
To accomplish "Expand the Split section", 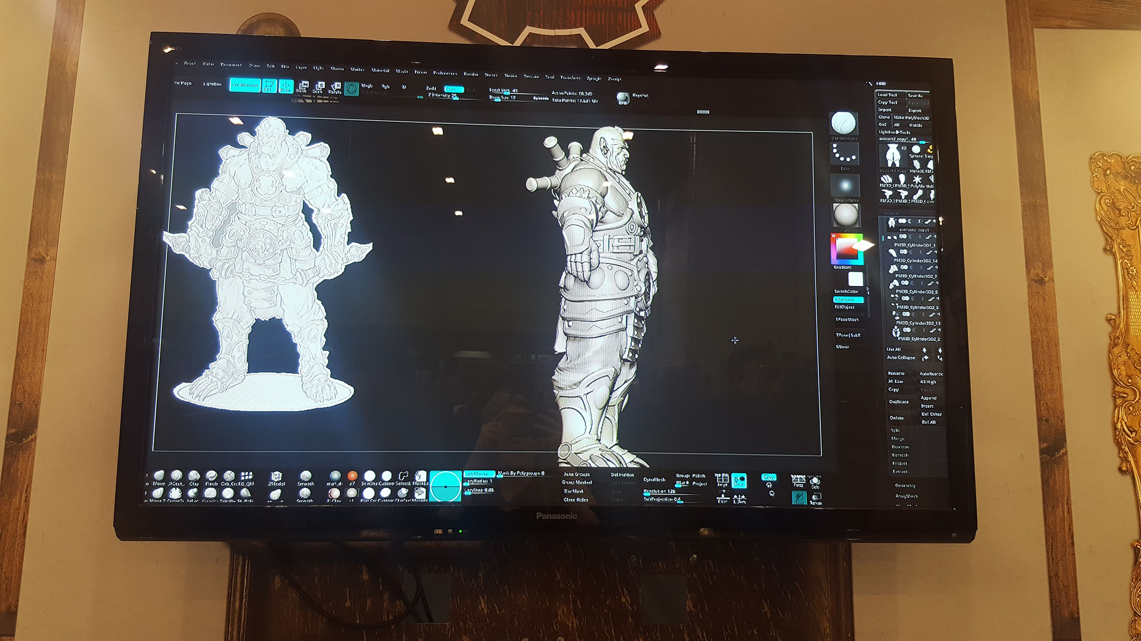I will point(896,430).
